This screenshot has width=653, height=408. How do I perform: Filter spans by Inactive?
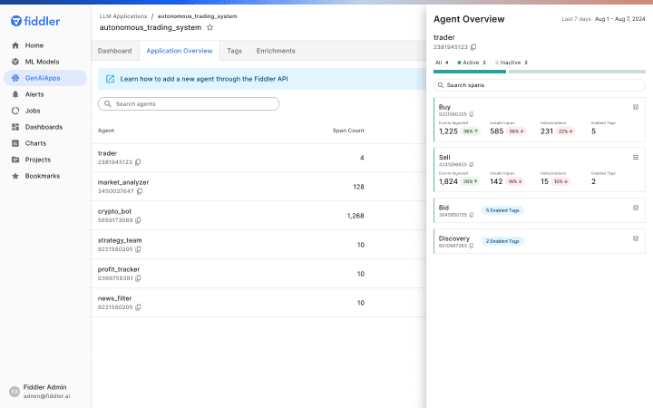click(x=512, y=63)
